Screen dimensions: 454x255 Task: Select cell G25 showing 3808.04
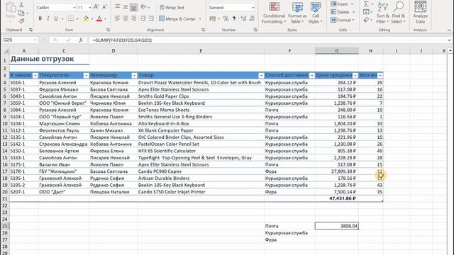click(x=336, y=226)
